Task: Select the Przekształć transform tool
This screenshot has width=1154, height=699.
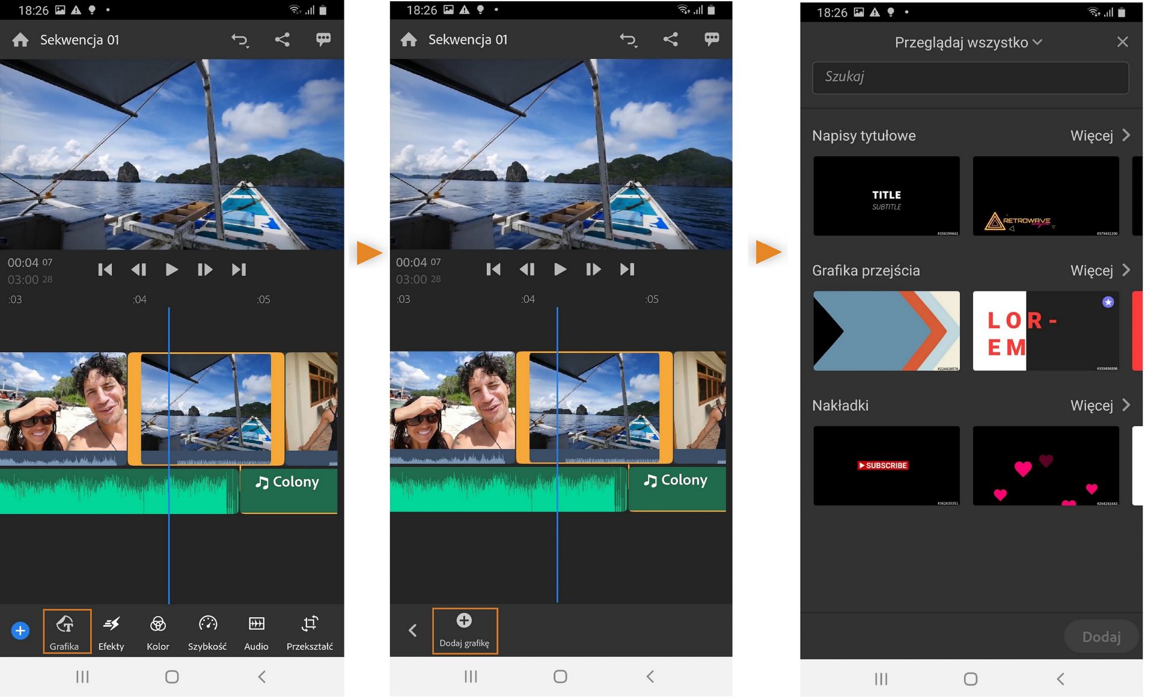Action: point(310,631)
